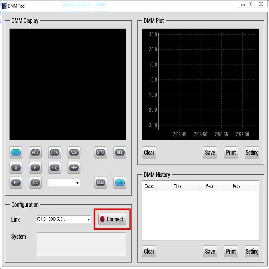Toggle DUAL display mode
Image resolution: width=269 pixels, height=269 pixels.
100,183
